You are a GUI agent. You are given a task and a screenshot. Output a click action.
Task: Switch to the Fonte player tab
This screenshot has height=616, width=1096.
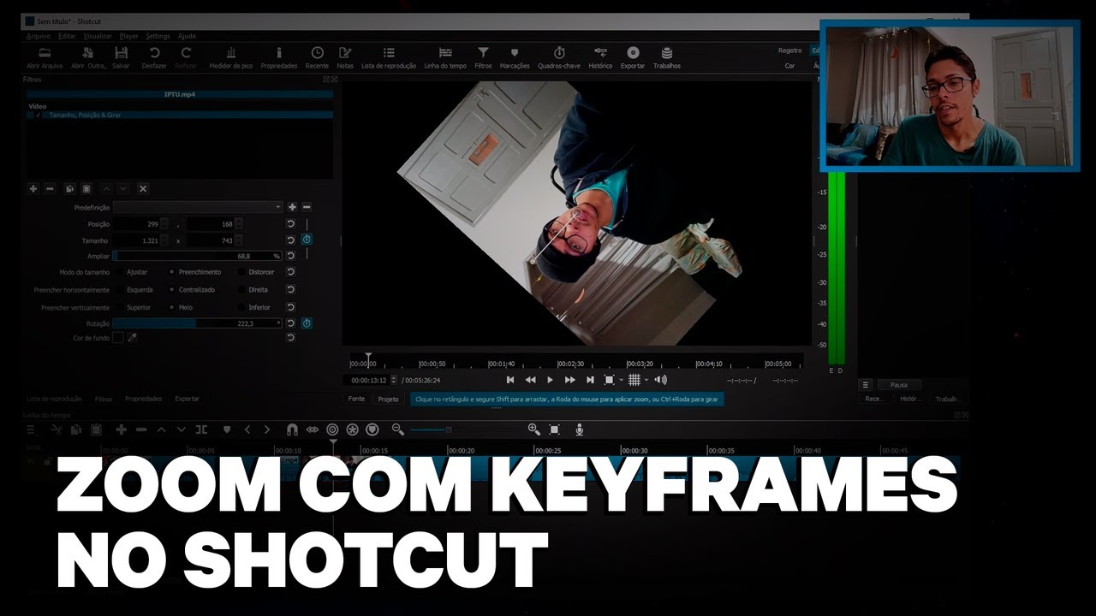click(x=356, y=399)
